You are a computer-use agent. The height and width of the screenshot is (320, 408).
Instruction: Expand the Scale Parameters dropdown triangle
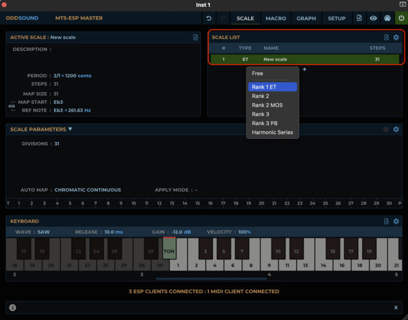pos(70,129)
